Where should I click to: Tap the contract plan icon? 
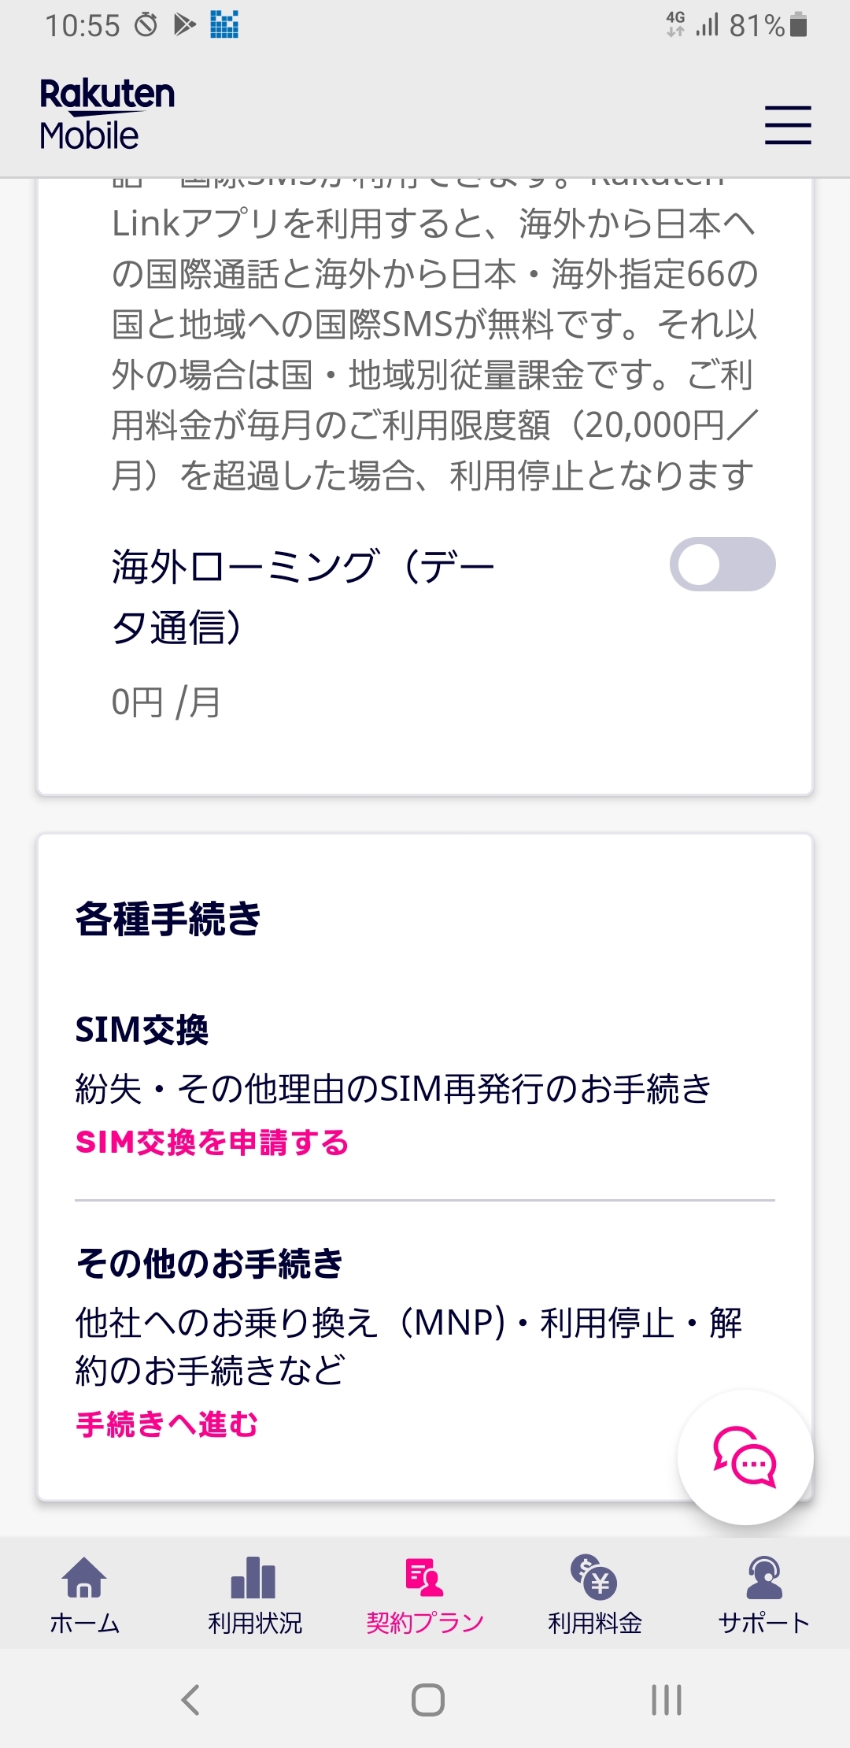coord(424,1577)
